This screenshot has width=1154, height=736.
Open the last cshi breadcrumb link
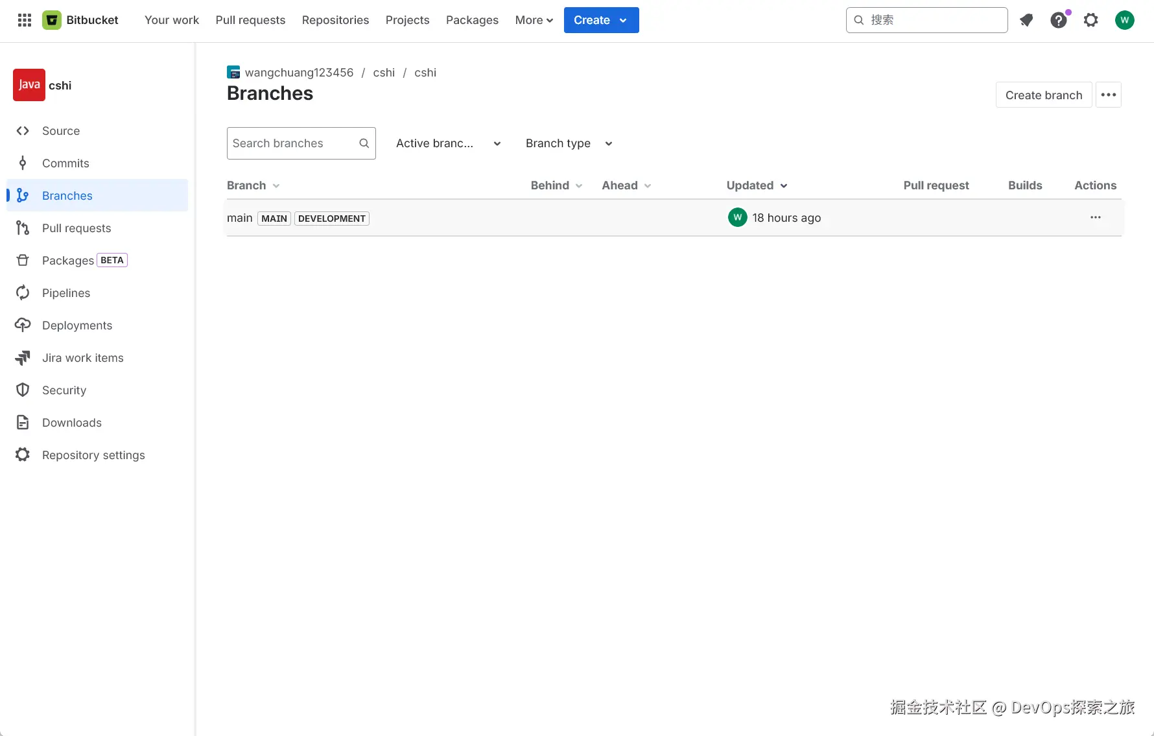[425, 73]
